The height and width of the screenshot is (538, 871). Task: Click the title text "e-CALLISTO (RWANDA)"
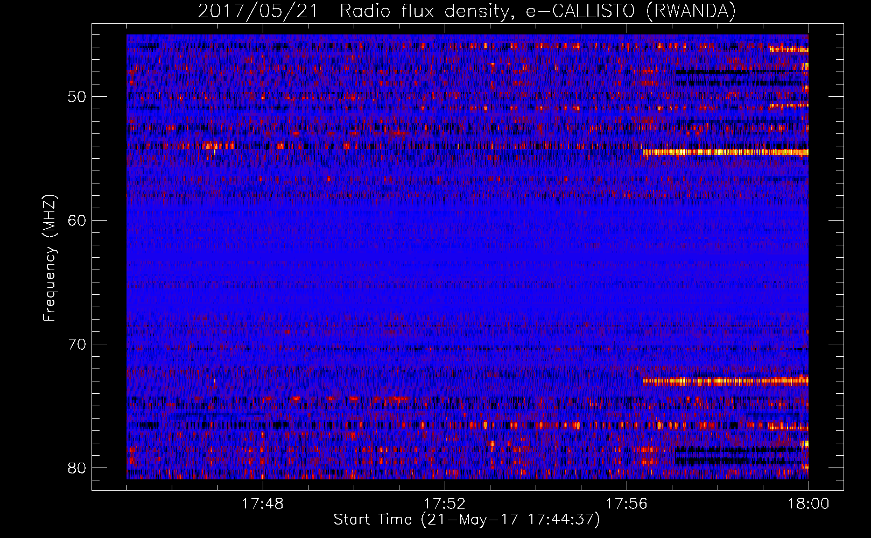point(630,11)
